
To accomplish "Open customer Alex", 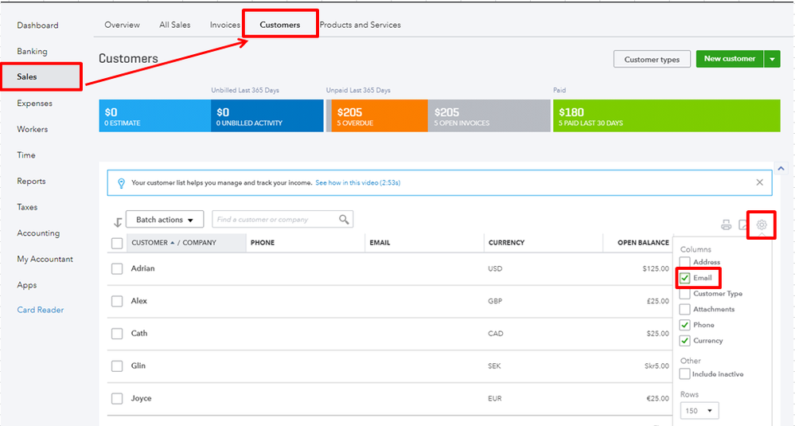I will 139,301.
